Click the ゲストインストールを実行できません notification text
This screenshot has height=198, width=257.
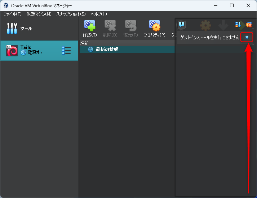pos(211,38)
